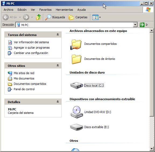The height and width of the screenshot is (152, 155).
Task: Collapse the Tareas del sistema panel
Action: pos(58,35)
